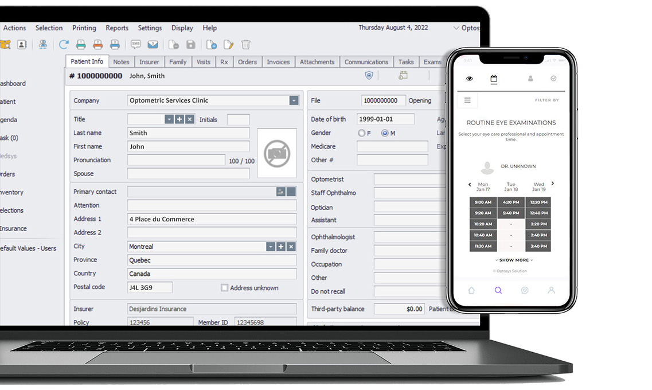Click the no-photo camera placeholder

277,154
